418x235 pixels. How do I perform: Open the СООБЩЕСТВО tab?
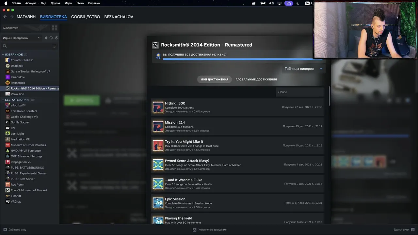86,17
